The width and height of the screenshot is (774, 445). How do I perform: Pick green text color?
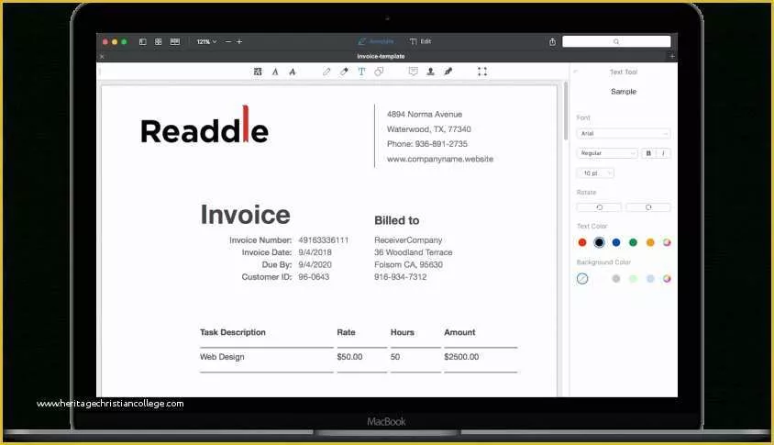634,242
